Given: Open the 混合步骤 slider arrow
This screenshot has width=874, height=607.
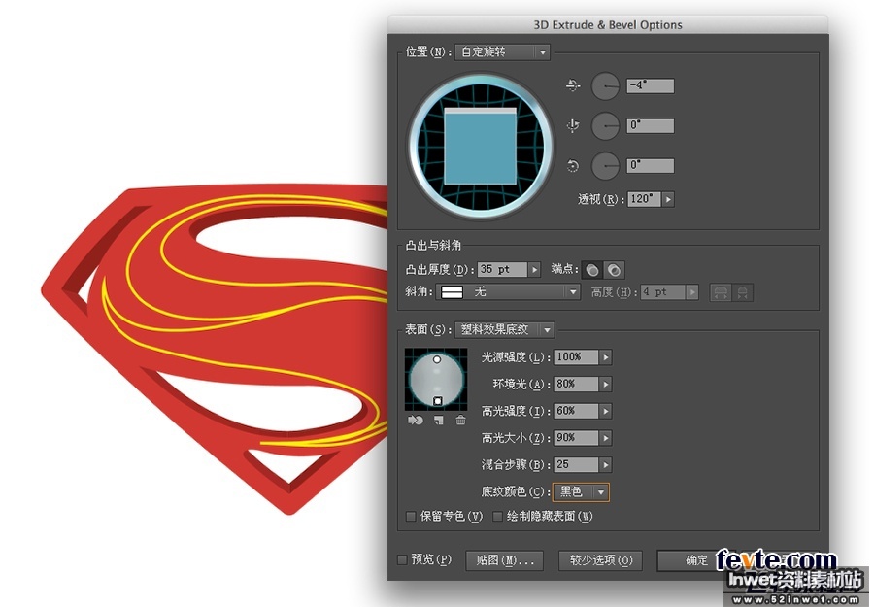Looking at the screenshot, I should pos(605,465).
